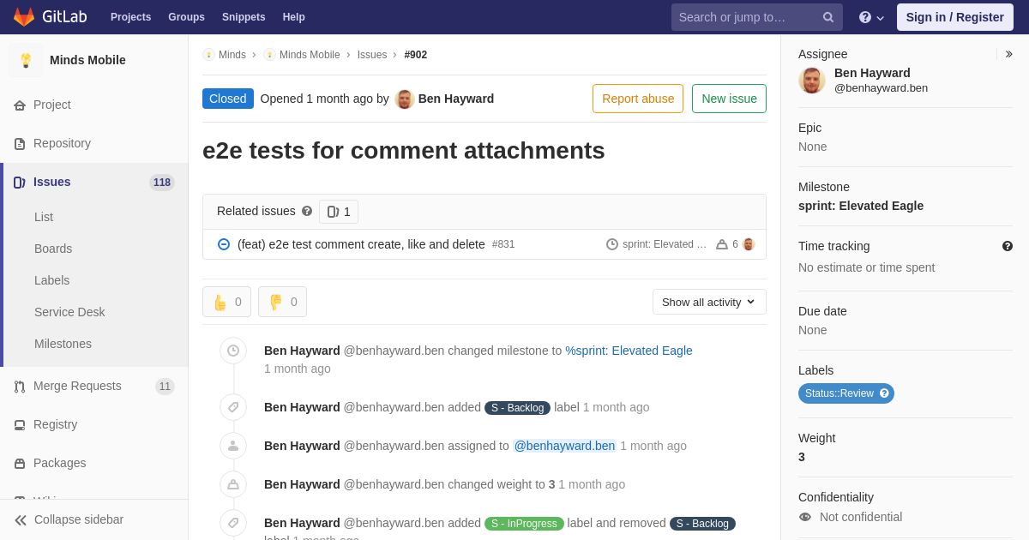1029x540 pixels.
Task: Open the Groups menu in top bar
Action: (186, 17)
